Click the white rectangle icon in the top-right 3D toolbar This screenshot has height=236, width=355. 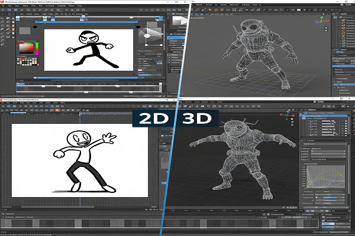pos(299,10)
